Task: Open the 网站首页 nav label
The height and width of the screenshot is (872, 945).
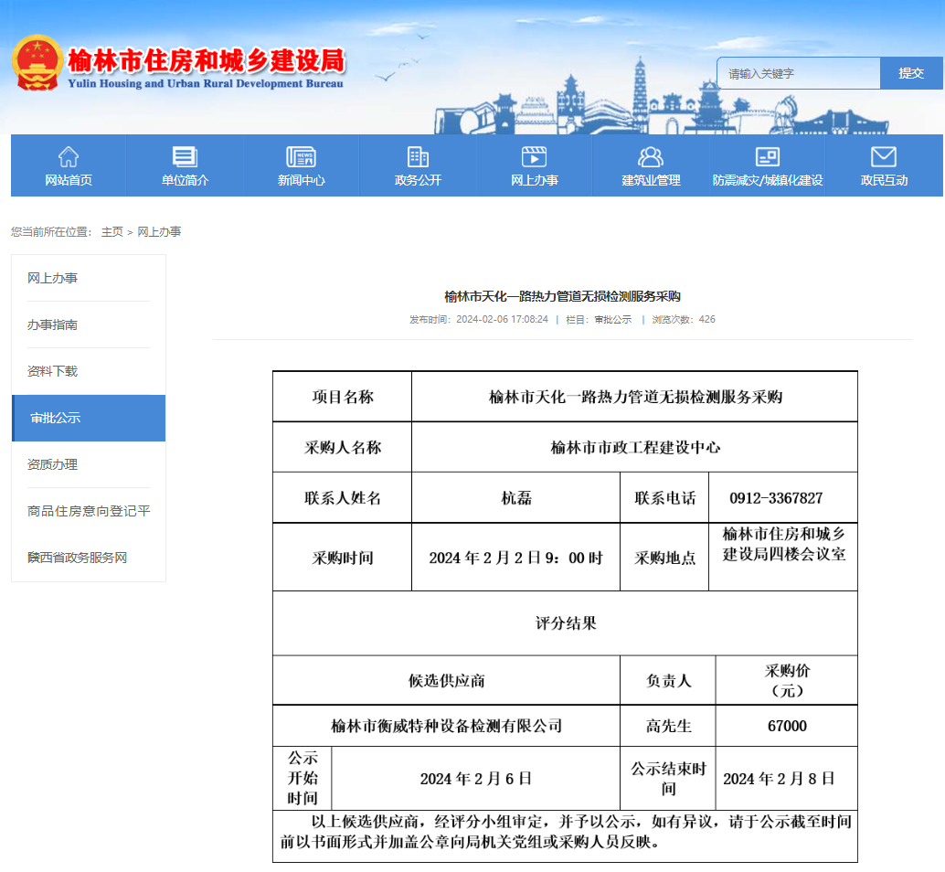Action: (x=69, y=180)
